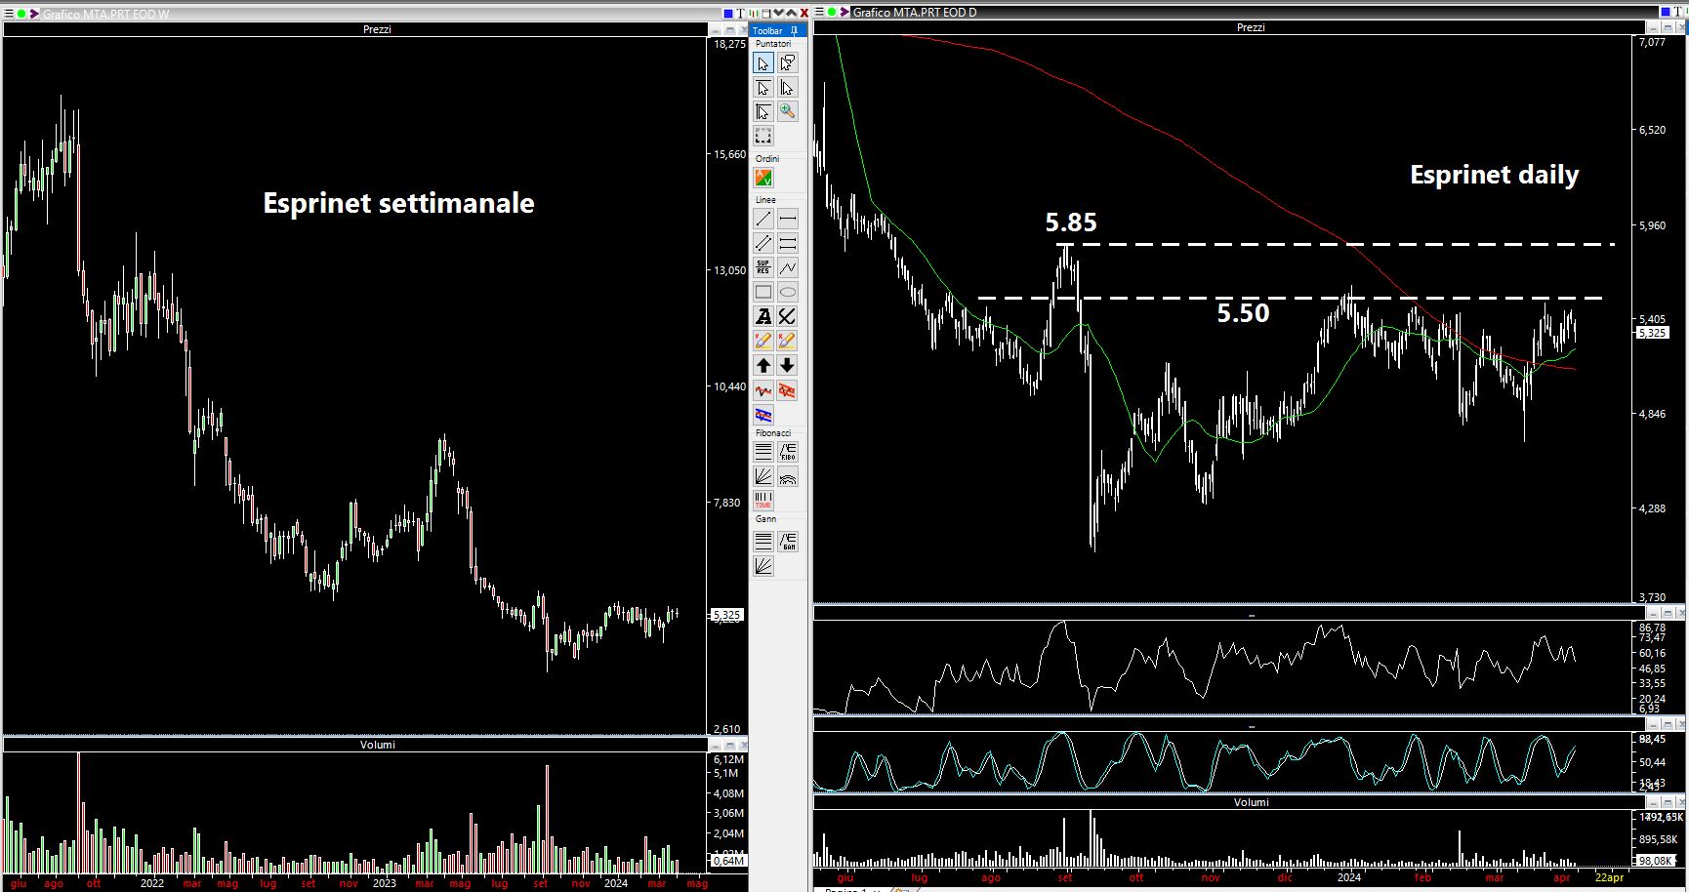The width and height of the screenshot is (1689, 892).
Task: Click the Esprinet daily annotation
Action: point(1494,175)
